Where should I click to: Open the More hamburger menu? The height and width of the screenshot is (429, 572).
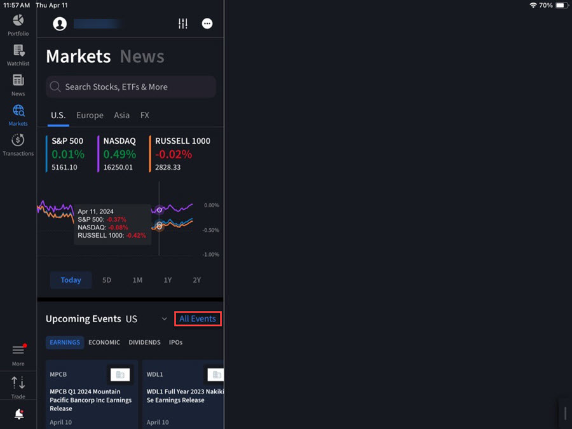click(18, 351)
